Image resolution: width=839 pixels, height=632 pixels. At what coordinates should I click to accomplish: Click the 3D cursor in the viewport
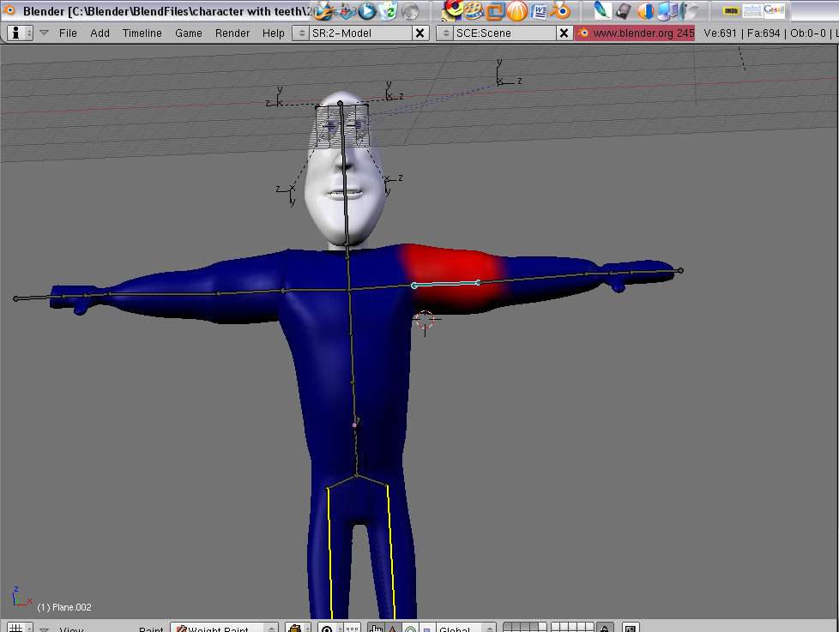425,320
